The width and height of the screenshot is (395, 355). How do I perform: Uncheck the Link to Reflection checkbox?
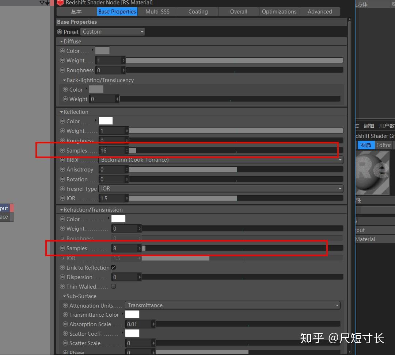click(x=113, y=267)
